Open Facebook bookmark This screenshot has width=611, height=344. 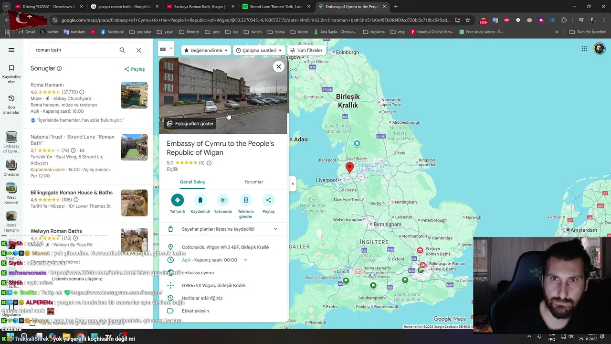pyautogui.click(x=112, y=32)
